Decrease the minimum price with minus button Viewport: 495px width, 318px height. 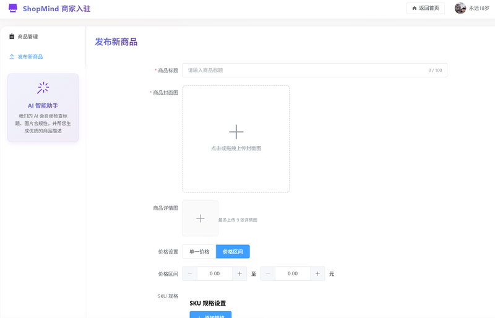pos(190,273)
